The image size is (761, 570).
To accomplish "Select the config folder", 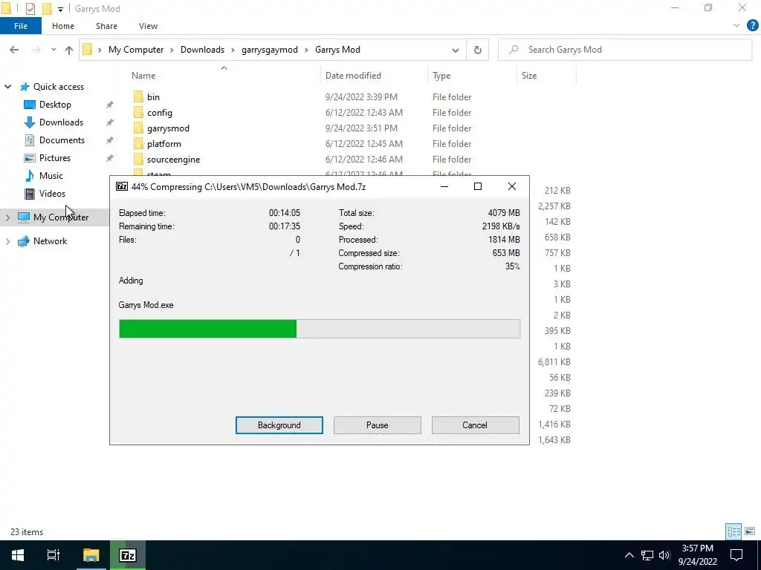I will [x=160, y=113].
